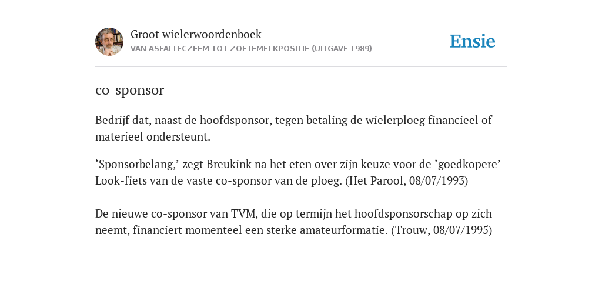The height and width of the screenshot is (301, 602).
Task: Click the horizontal divider under the header
Action: point(301,67)
